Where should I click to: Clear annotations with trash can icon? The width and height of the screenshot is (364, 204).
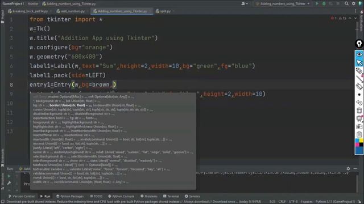(x=359, y=110)
